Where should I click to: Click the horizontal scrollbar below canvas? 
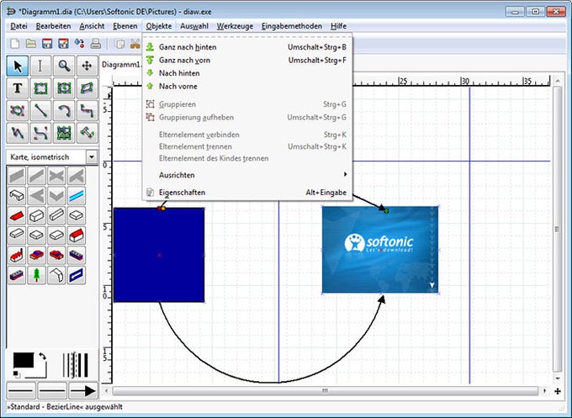pyautogui.click(x=326, y=391)
